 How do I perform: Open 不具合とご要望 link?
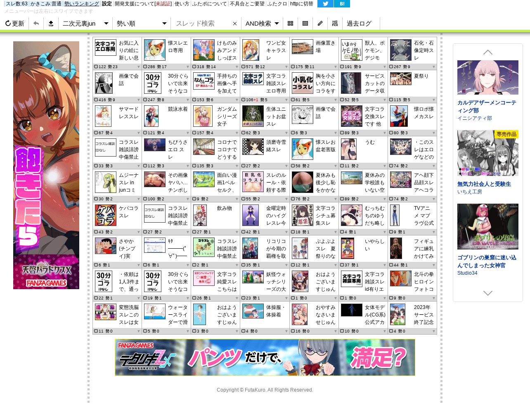tap(247, 4)
